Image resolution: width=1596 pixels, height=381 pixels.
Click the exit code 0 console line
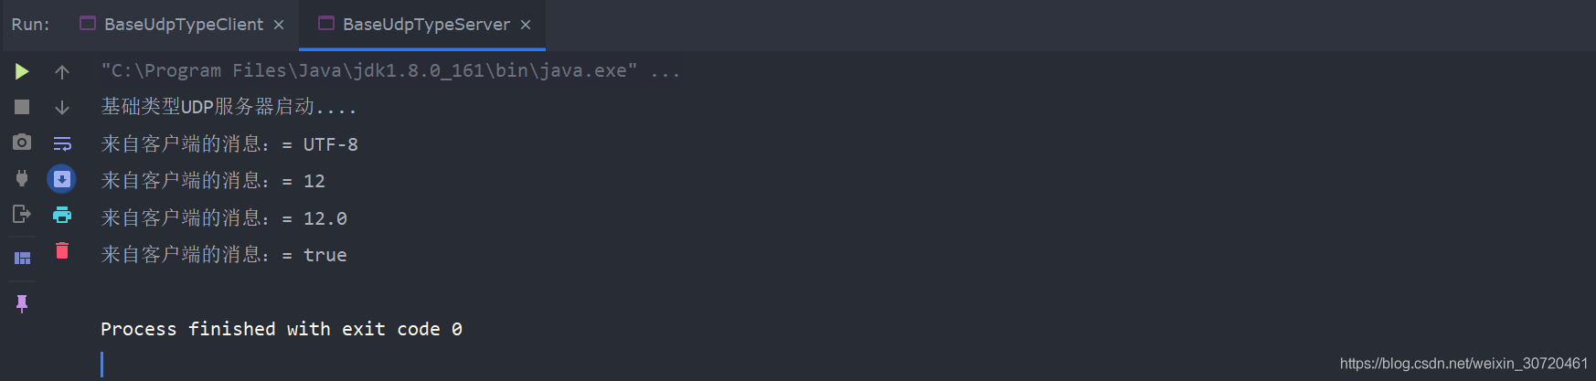282,329
